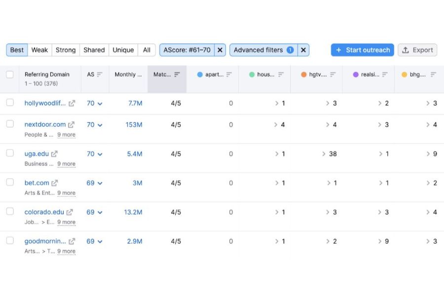The width and height of the screenshot is (444, 296).
Task: Check the hollywoodlif... row checkbox
Action: pyautogui.click(x=10, y=102)
